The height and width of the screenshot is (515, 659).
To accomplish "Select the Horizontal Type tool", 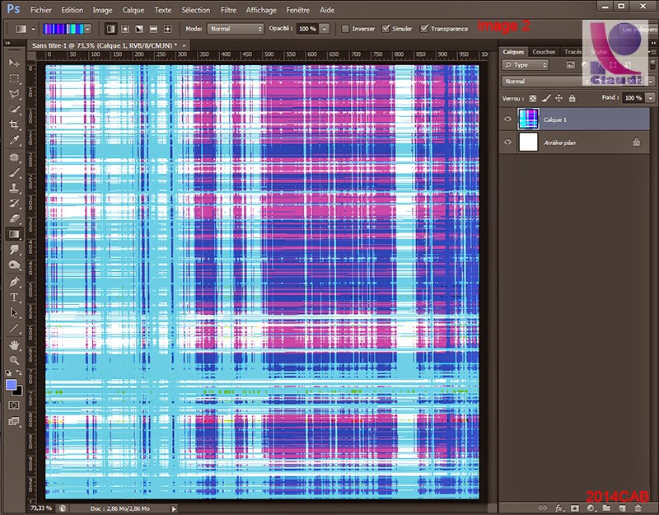I will tap(14, 297).
